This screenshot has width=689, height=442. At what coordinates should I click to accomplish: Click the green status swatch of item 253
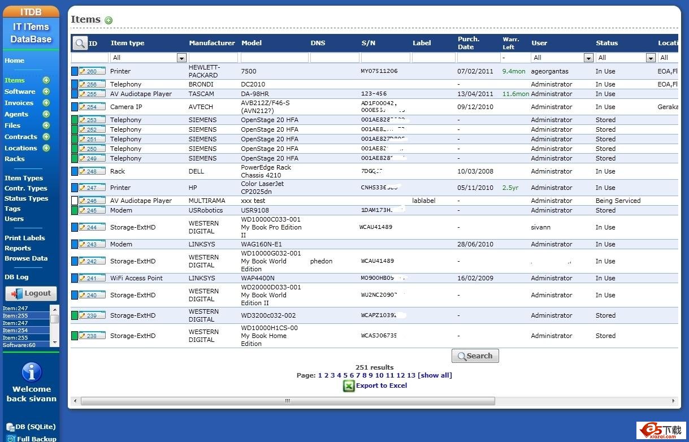[x=74, y=120]
